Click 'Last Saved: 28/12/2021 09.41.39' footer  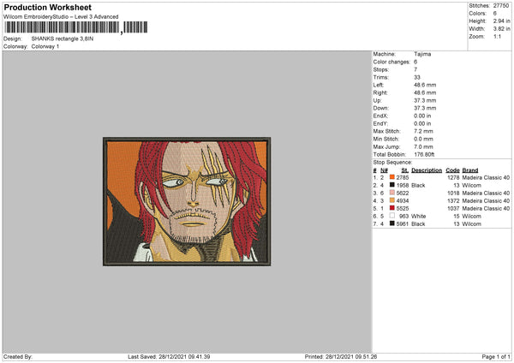pyautogui.click(x=169, y=356)
